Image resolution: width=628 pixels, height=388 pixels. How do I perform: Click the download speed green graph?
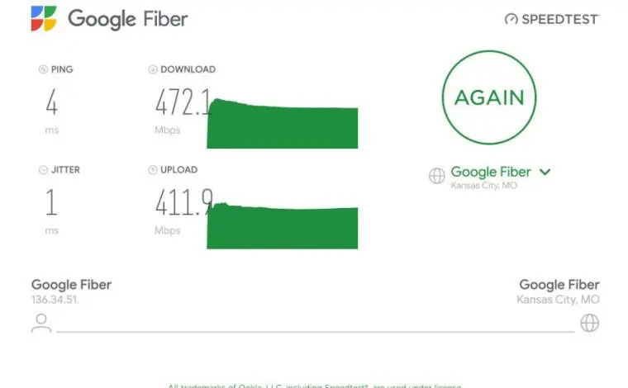coord(283,123)
